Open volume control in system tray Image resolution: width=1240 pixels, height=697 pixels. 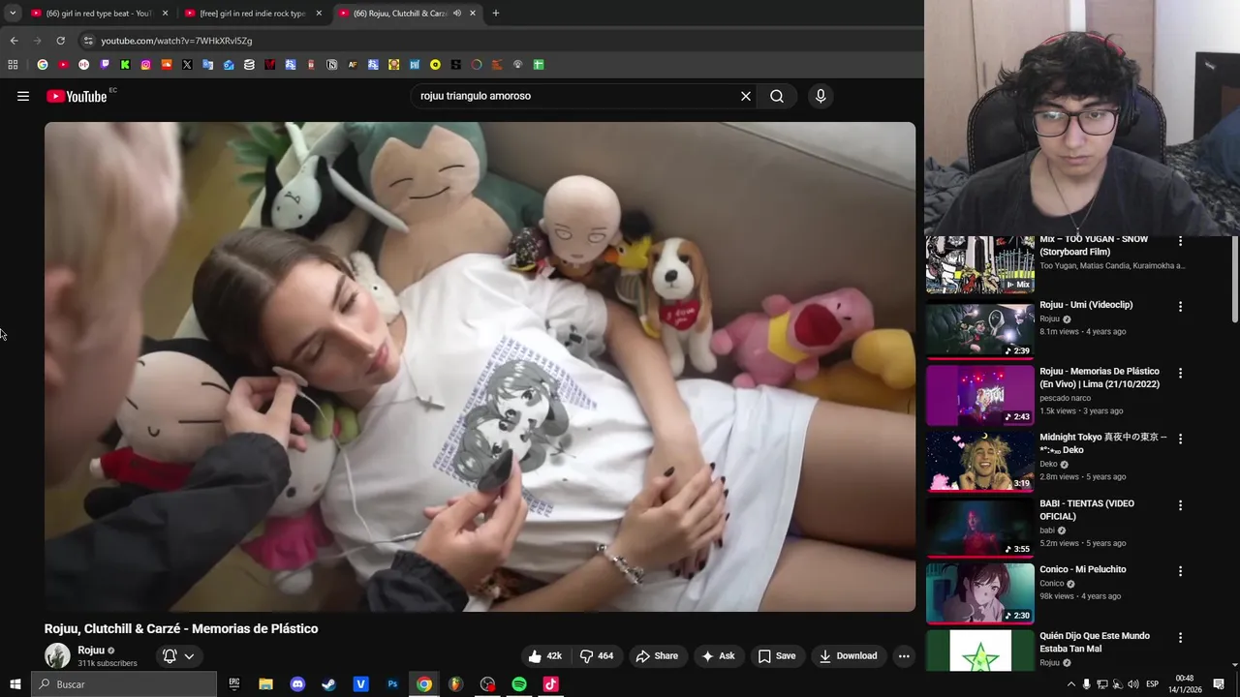pos(1133,684)
